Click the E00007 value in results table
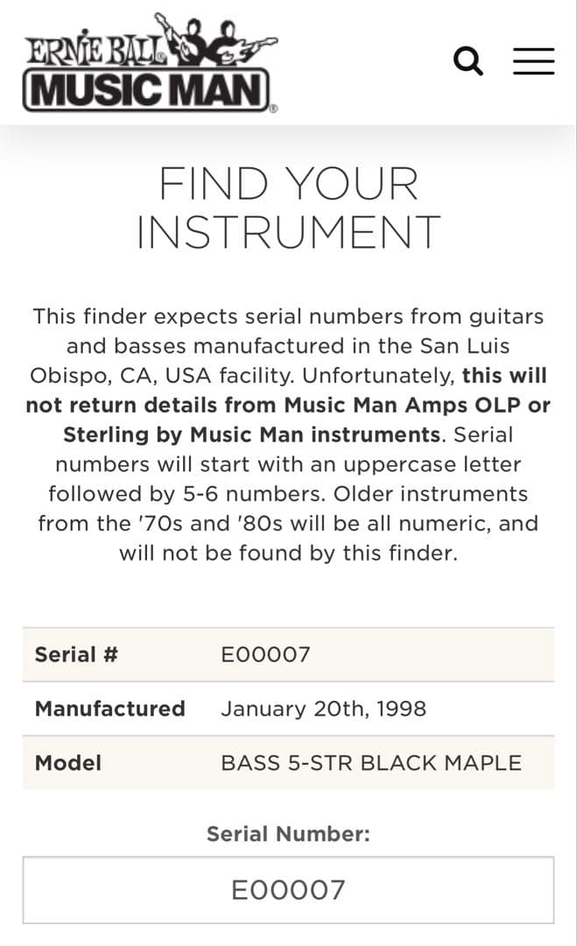This screenshot has width=577, height=946. [265, 654]
